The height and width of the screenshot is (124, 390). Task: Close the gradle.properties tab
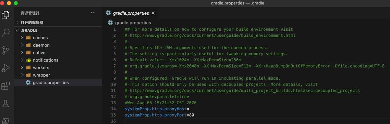tap(153, 13)
